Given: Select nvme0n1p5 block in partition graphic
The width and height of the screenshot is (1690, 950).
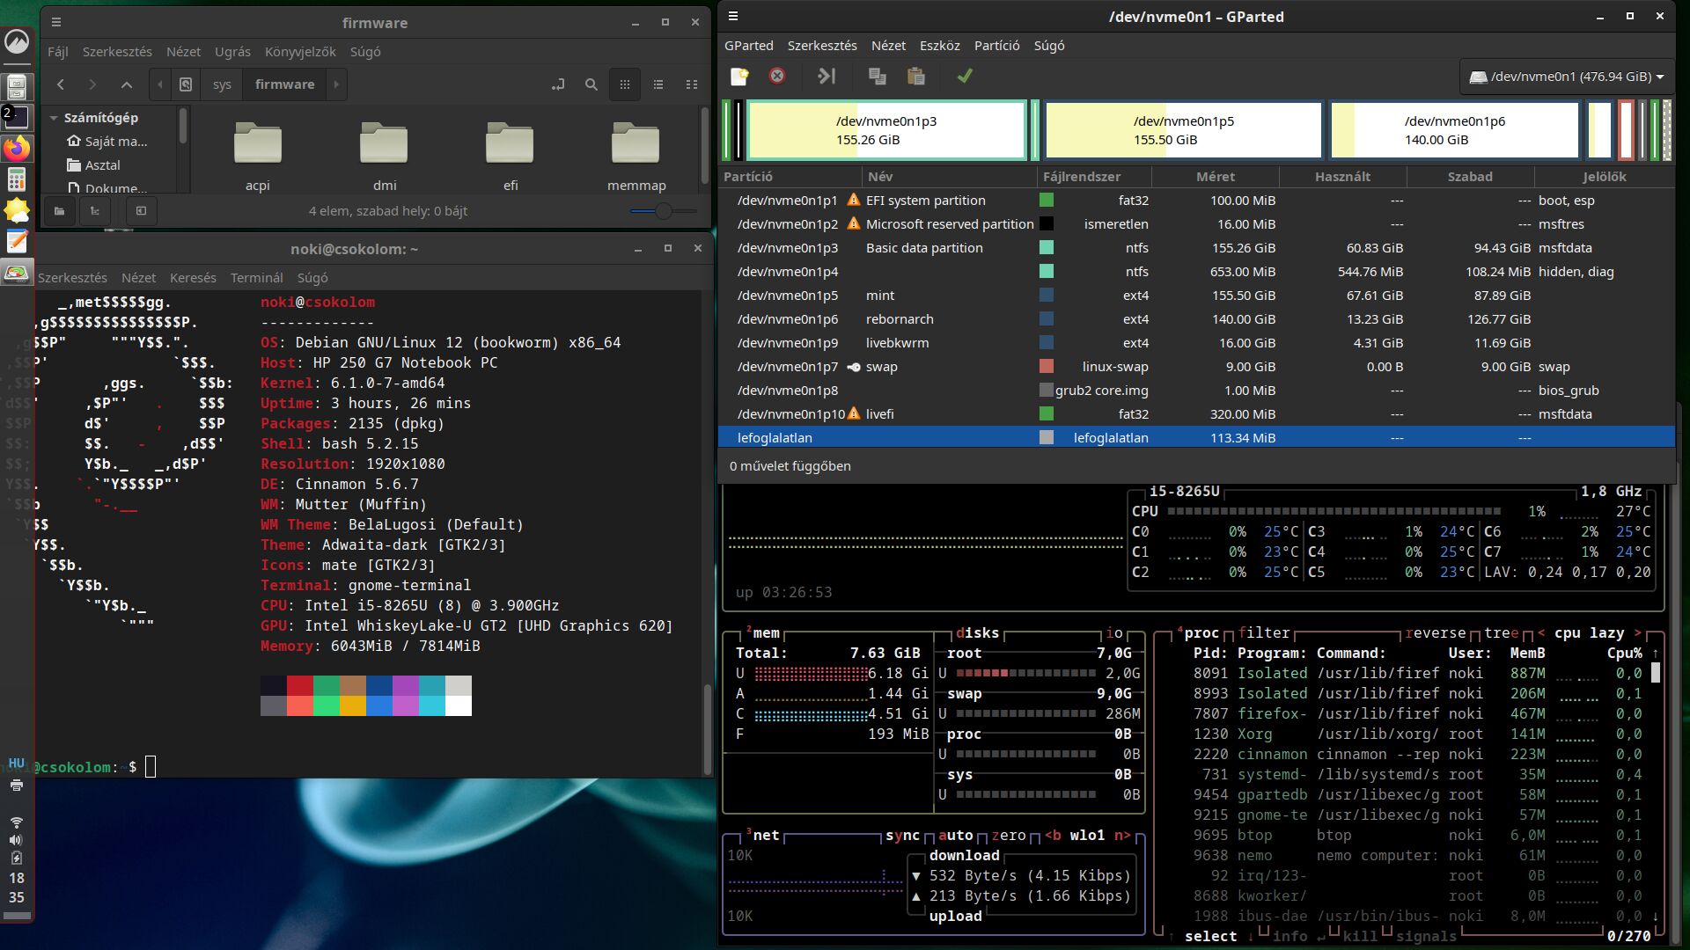Looking at the screenshot, I should point(1183,130).
